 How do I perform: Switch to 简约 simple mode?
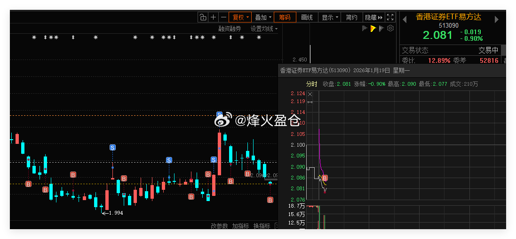[x=351, y=17]
